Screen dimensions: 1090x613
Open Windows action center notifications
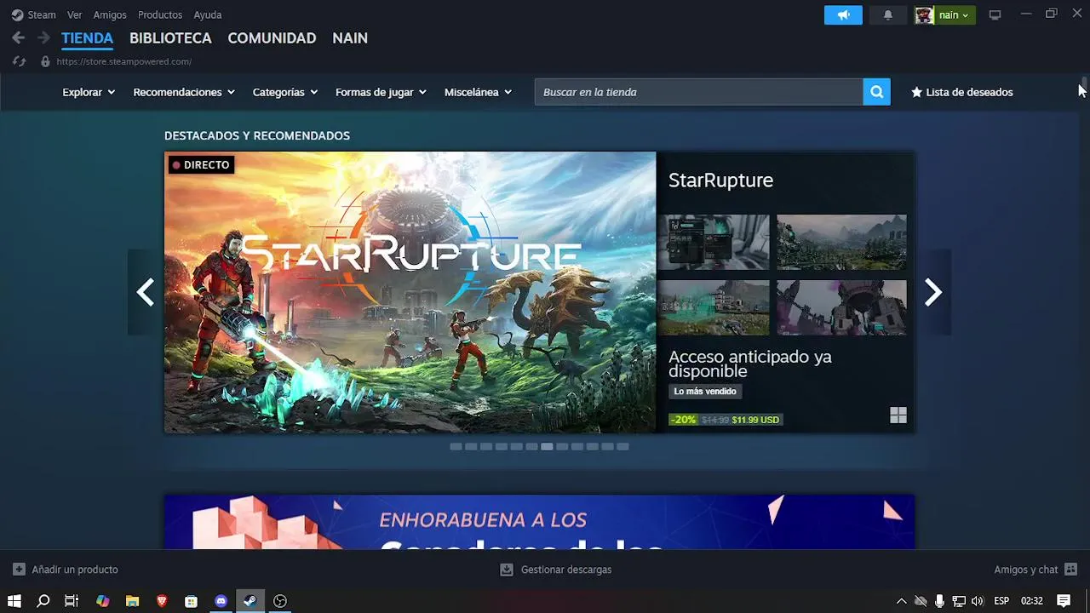pyautogui.click(x=1064, y=601)
